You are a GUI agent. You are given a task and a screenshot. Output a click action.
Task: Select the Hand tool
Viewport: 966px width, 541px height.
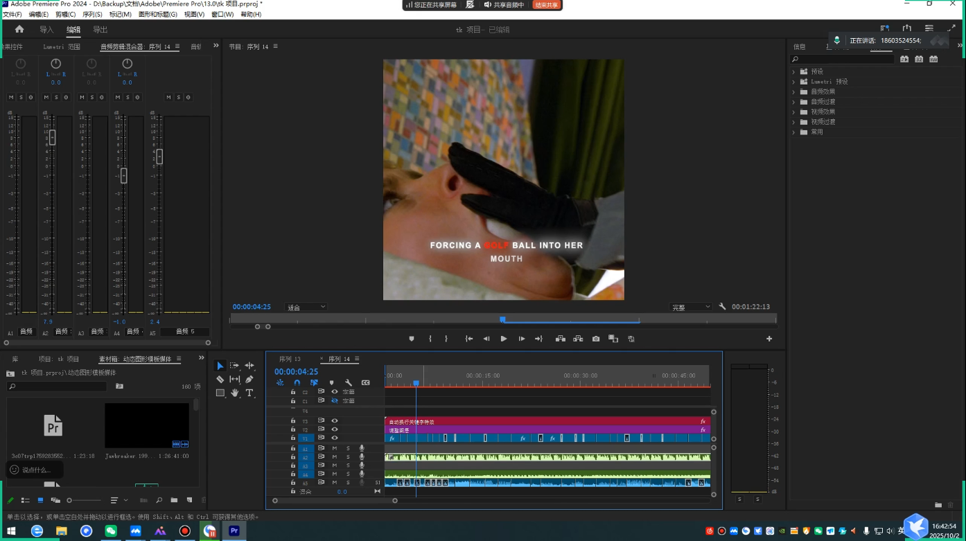pyautogui.click(x=236, y=393)
